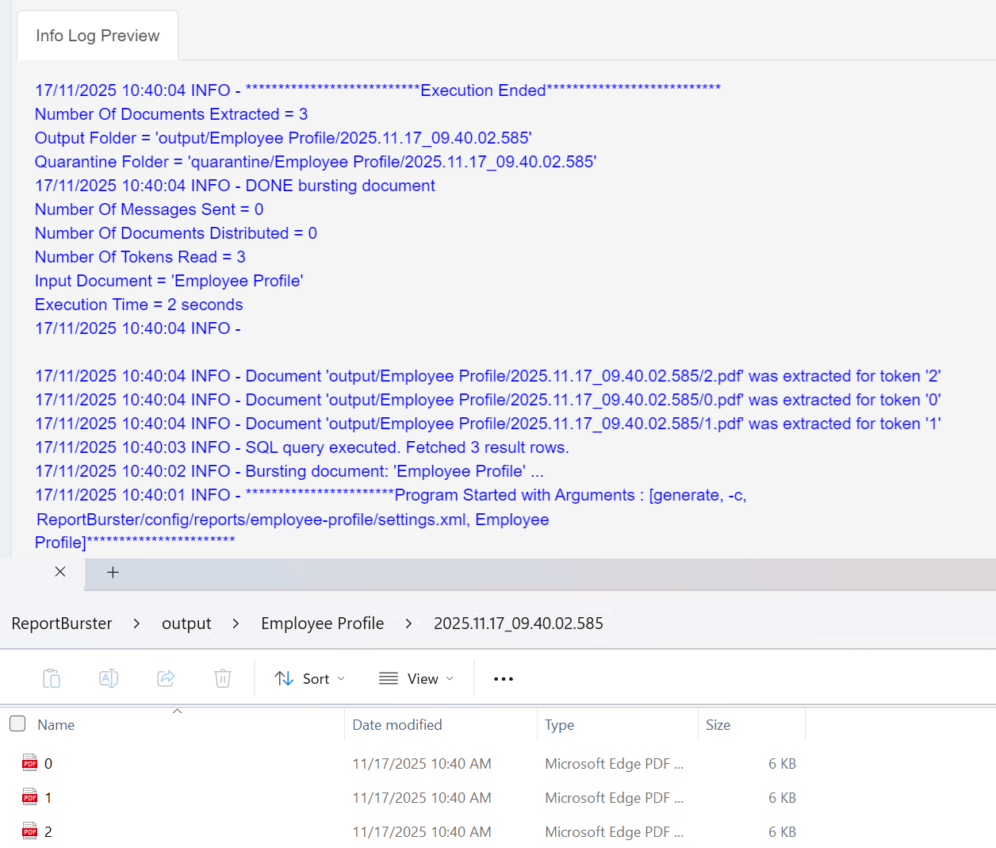Close the current Explorer tab

pos(60,572)
